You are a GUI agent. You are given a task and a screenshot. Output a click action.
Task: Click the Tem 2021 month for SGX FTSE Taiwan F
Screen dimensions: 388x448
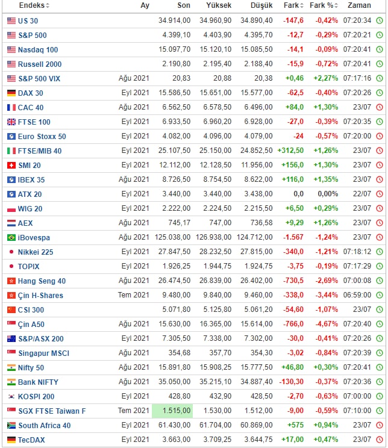134,411
